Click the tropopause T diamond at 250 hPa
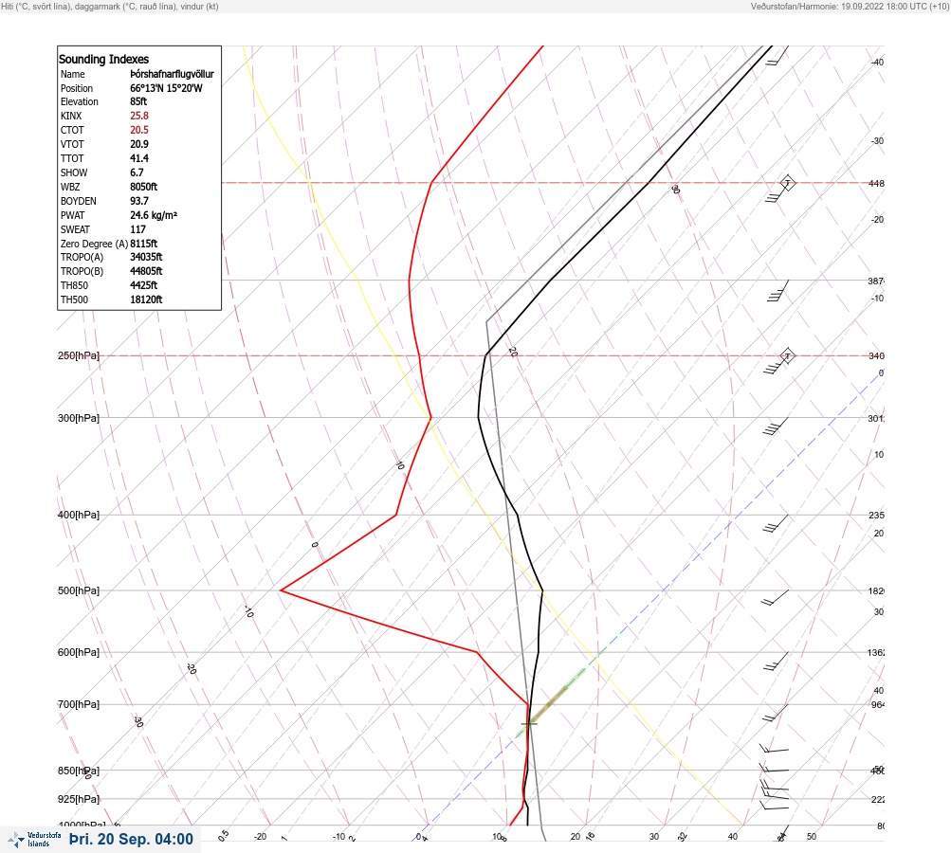 [787, 355]
